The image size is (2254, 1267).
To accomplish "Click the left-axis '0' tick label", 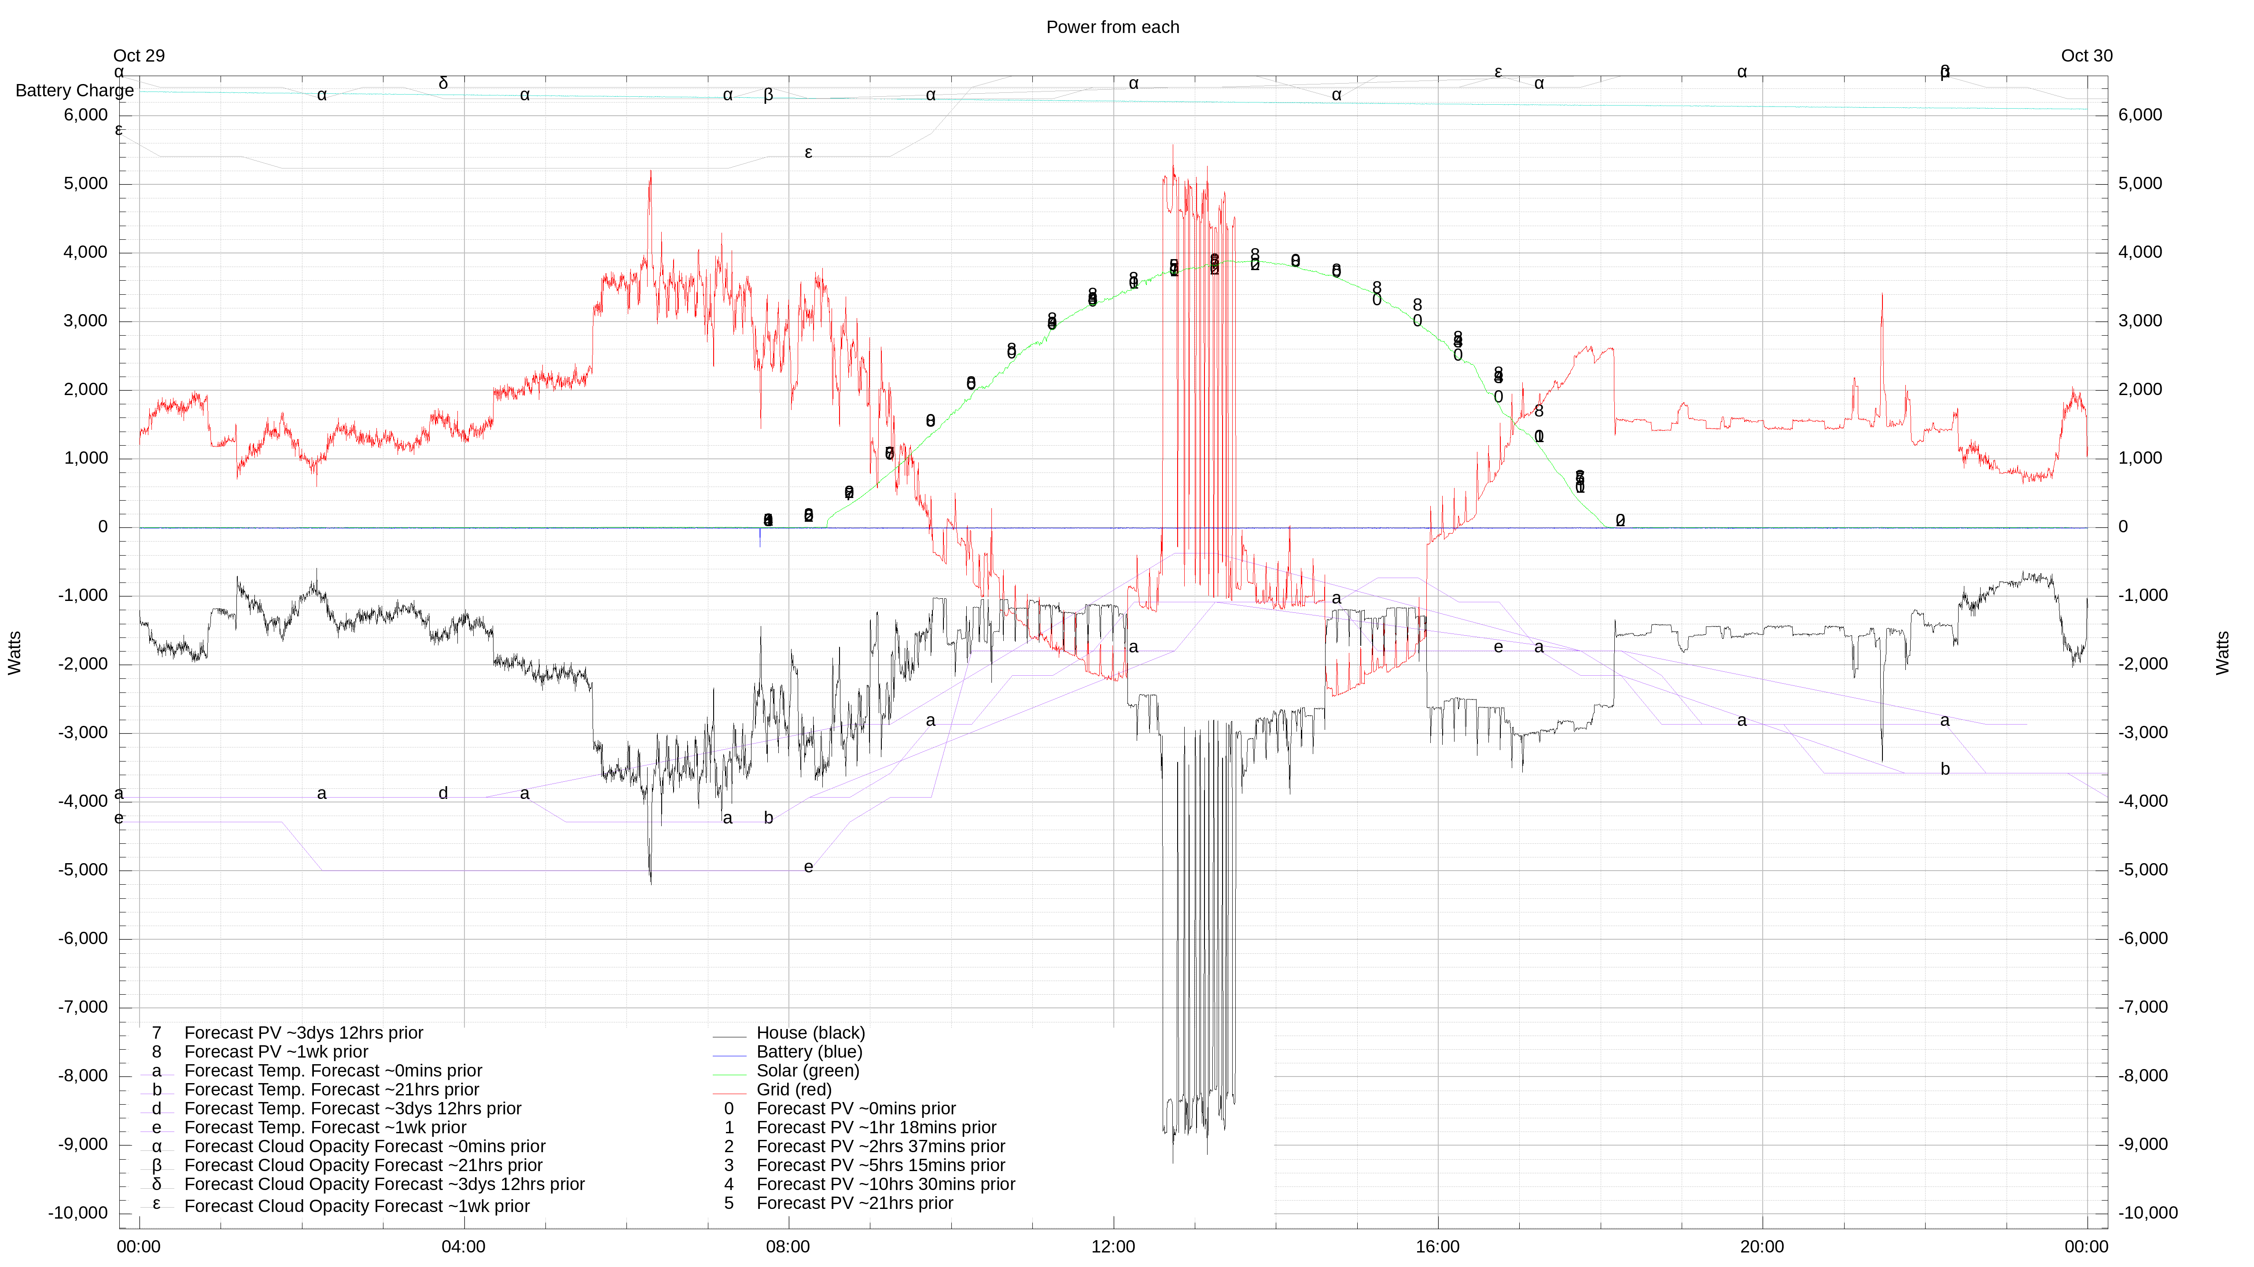I will point(103,527).
